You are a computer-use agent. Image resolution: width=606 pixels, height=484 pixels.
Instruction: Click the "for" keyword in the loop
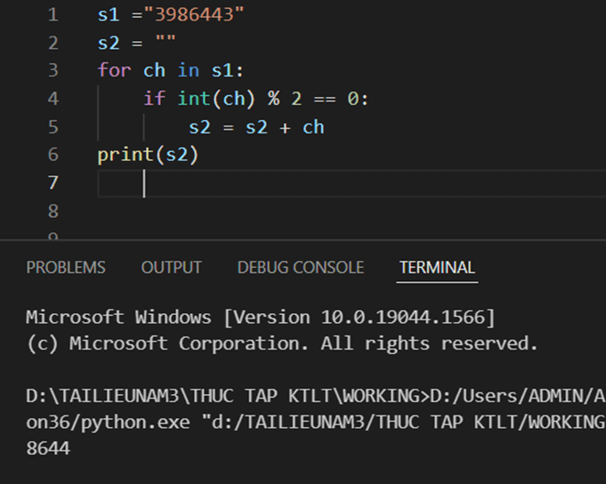[x=114, y=70]
